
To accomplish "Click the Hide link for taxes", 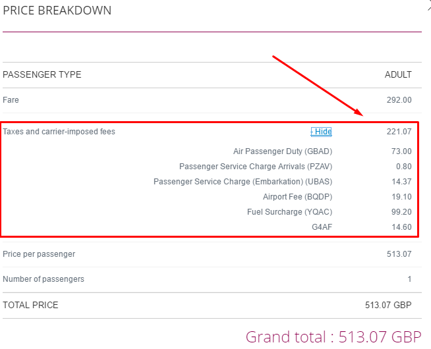I will [321, 132].
